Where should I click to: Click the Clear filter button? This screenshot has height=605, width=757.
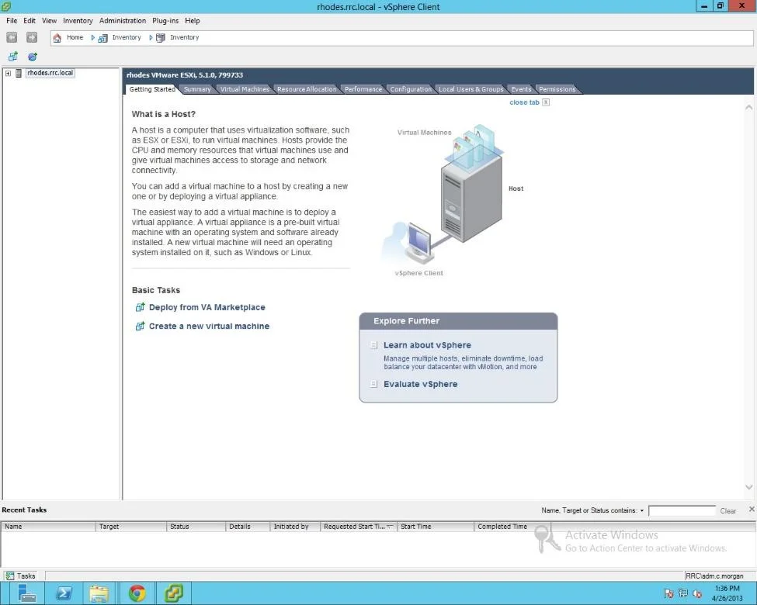[728, 510]
